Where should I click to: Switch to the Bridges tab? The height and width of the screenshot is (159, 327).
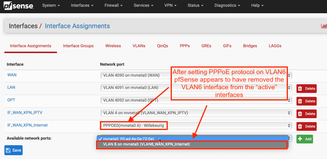click(x=250, y=46)
